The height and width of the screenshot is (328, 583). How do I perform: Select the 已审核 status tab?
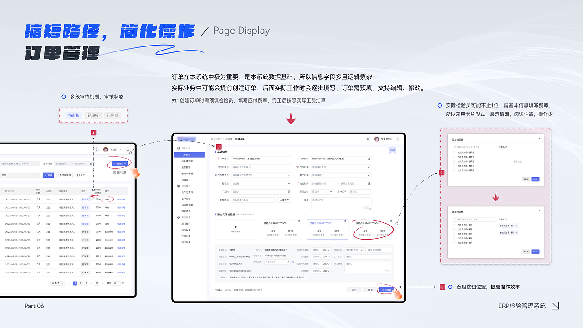pyautogui.click(x=93, y=115)
